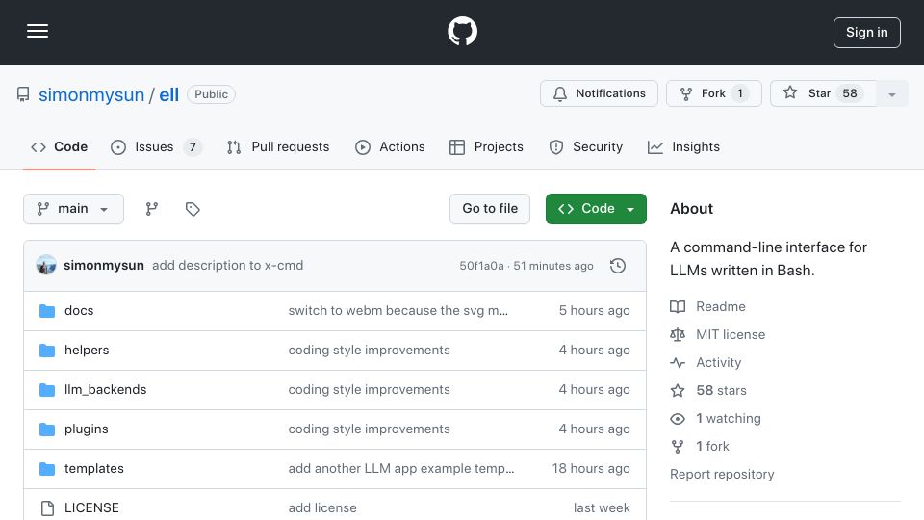Expand the star lists dropdown arrow
Viewport: 924px width, 520px height.
tap(891, 93)
